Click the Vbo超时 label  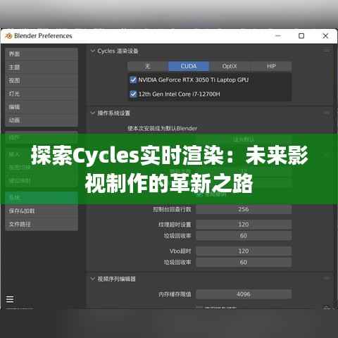pyautogui.click(x=180, y=251)
